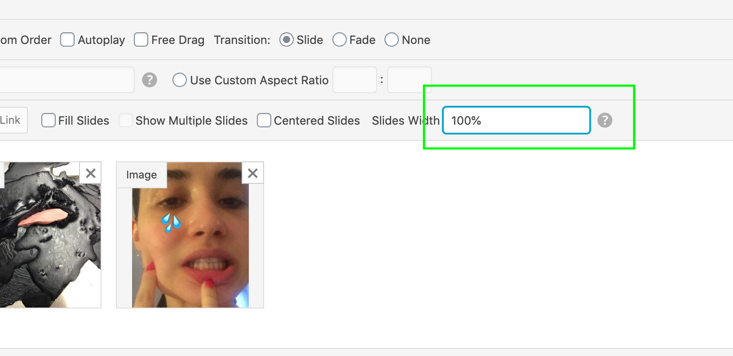Click the wide text field left of help icon
The image size is (733, 356).
pos(67,80)
